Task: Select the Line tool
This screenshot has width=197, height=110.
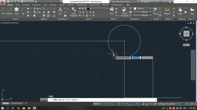Action: pyautogui.click(x=3, y=11)
